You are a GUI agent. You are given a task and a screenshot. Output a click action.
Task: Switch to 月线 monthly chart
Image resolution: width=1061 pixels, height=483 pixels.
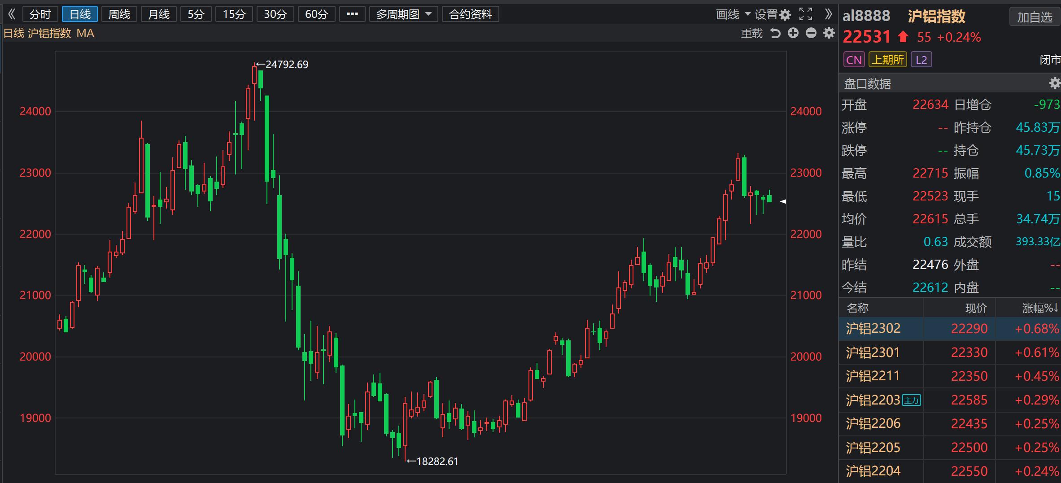click(x=159, y=14)
